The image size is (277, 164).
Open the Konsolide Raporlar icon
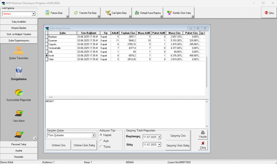pyautogui.click(x=19, y=92)
